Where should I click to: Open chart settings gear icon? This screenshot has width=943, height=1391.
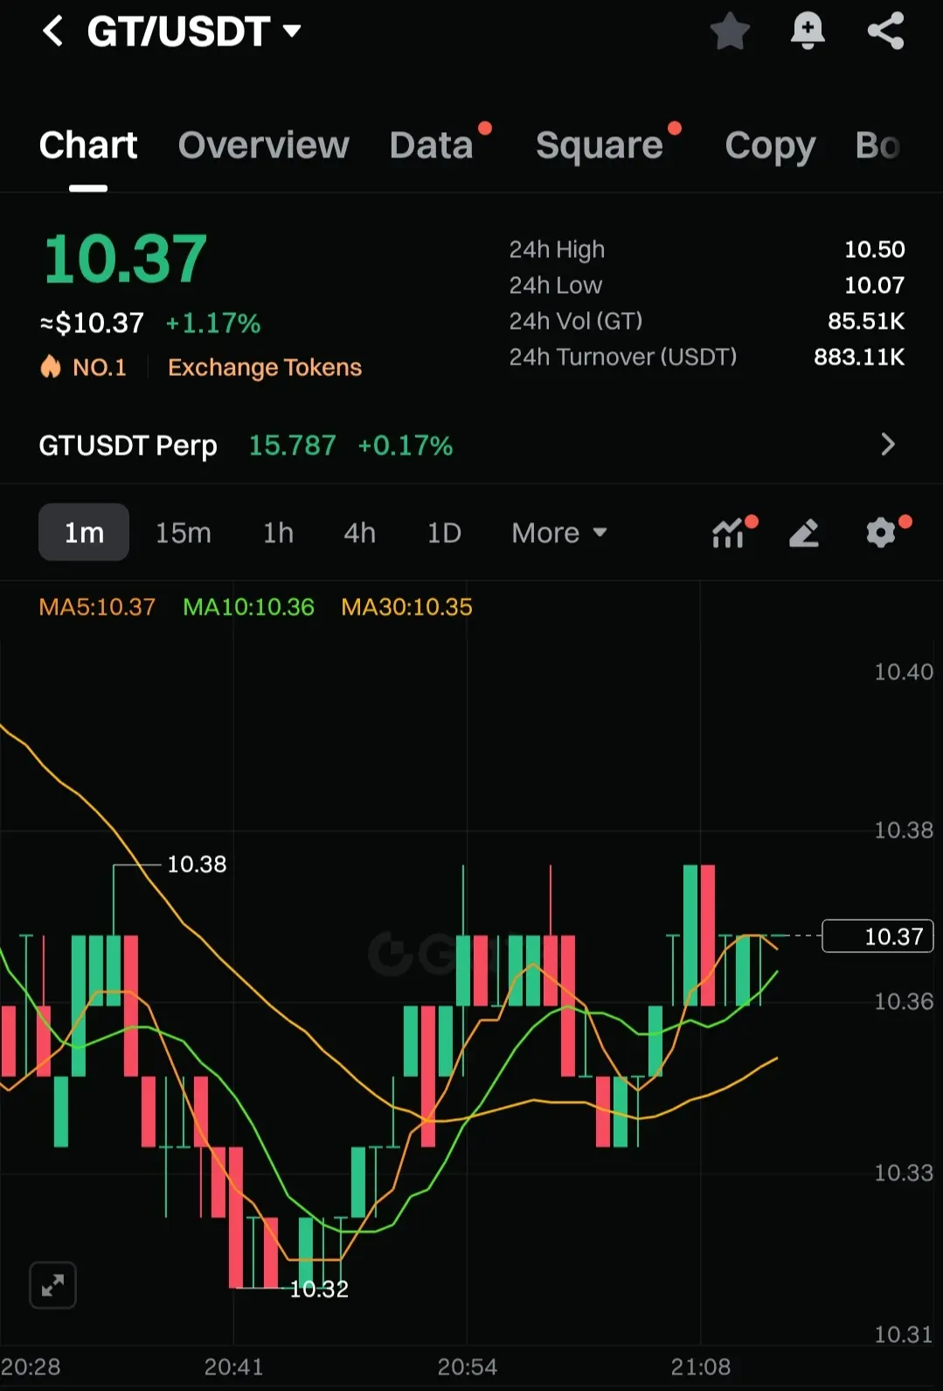click(x=881, y=532)
